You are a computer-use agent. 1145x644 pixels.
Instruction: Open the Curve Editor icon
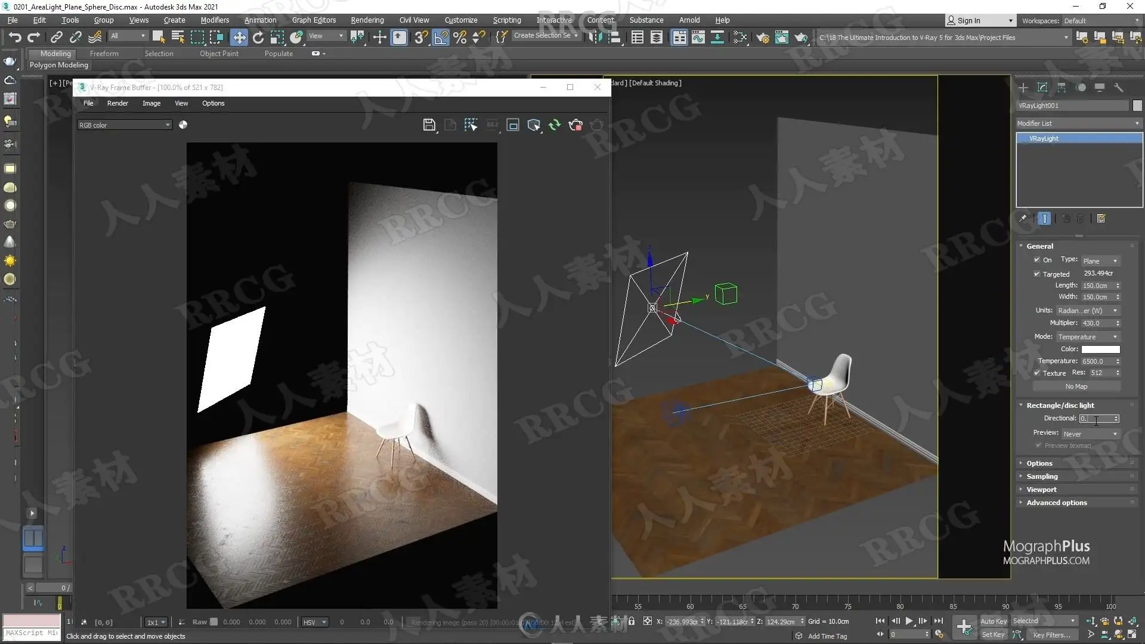[x=698, y=38]
